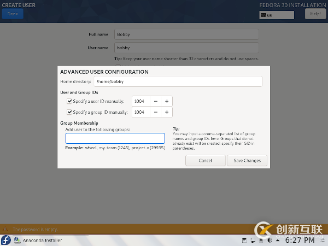328x246 pixels.
Task: Open clipboard tray icon
Action: [x=244, y=240]
